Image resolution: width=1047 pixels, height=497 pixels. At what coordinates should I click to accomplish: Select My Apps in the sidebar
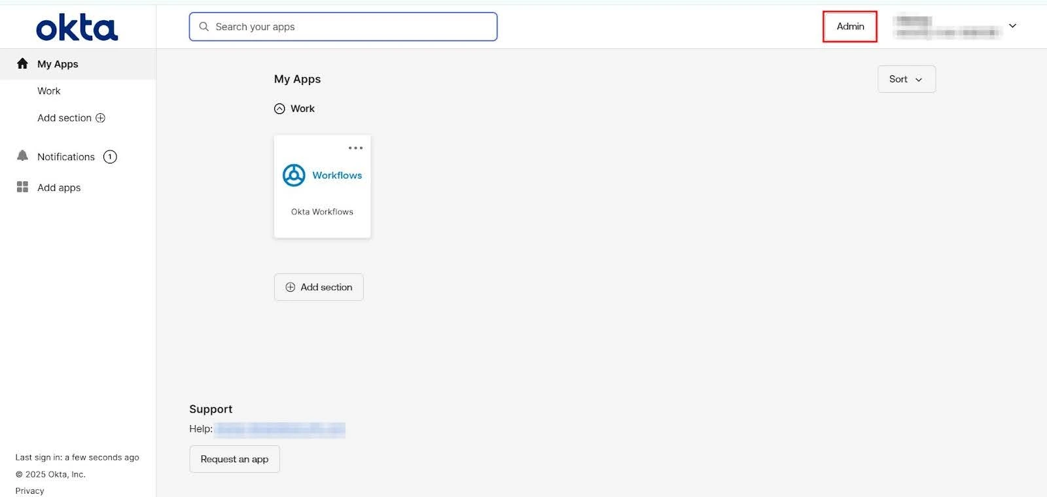78,64
